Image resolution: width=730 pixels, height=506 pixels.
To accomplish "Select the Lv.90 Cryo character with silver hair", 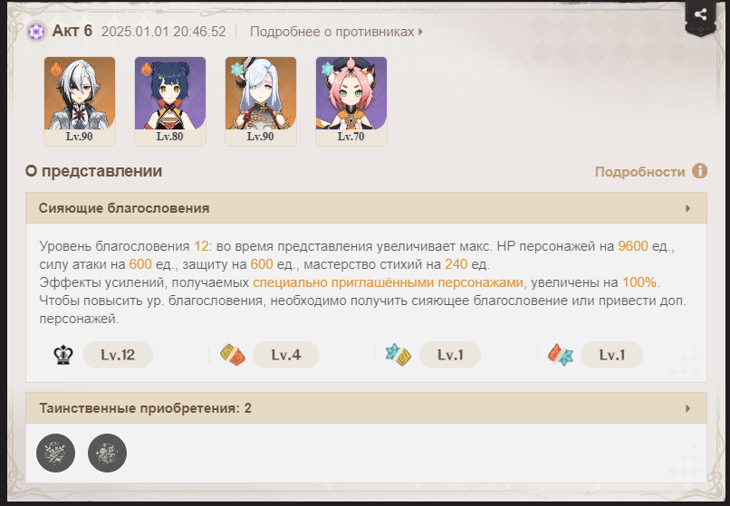I will click(x=261, y=101).
